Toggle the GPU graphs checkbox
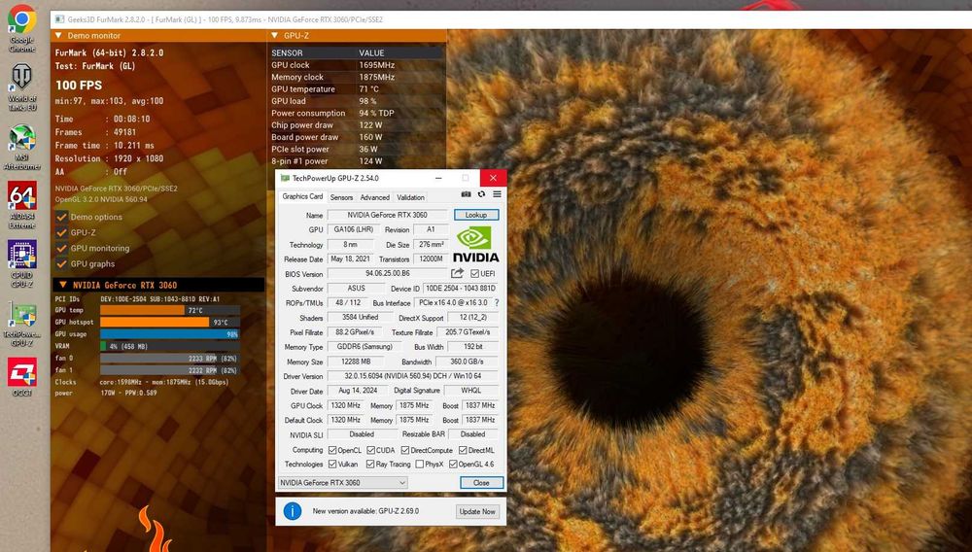972x552 pixels. click(x=61, y=263)
